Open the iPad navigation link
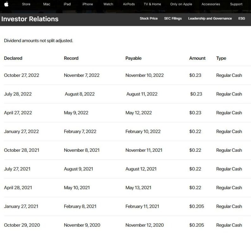 pyautogui.click(x=67, y=4)
